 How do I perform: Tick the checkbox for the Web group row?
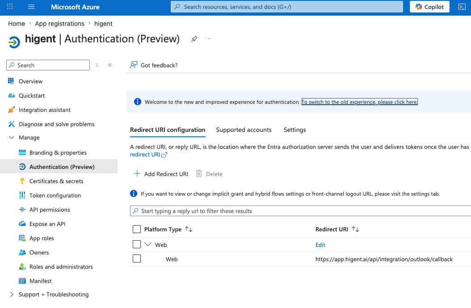point(137,244)
